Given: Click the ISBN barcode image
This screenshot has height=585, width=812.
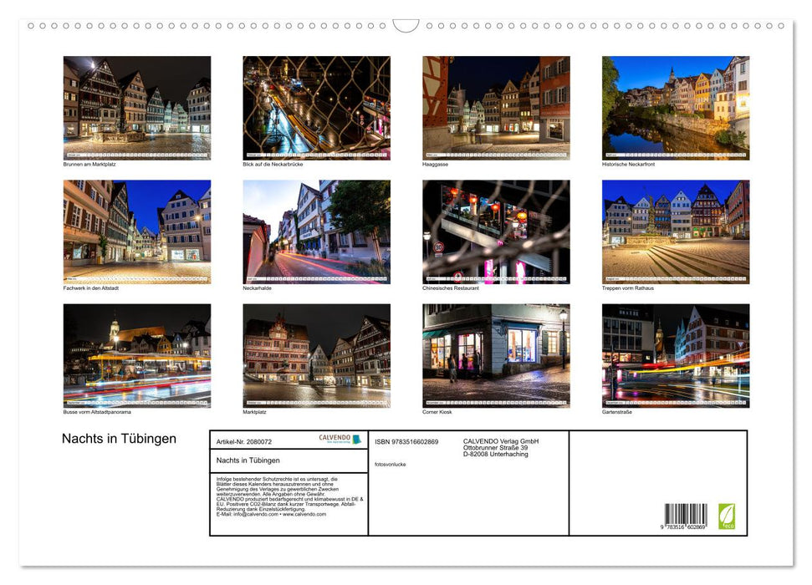Looking at the screenshot, I should (686, 515).
